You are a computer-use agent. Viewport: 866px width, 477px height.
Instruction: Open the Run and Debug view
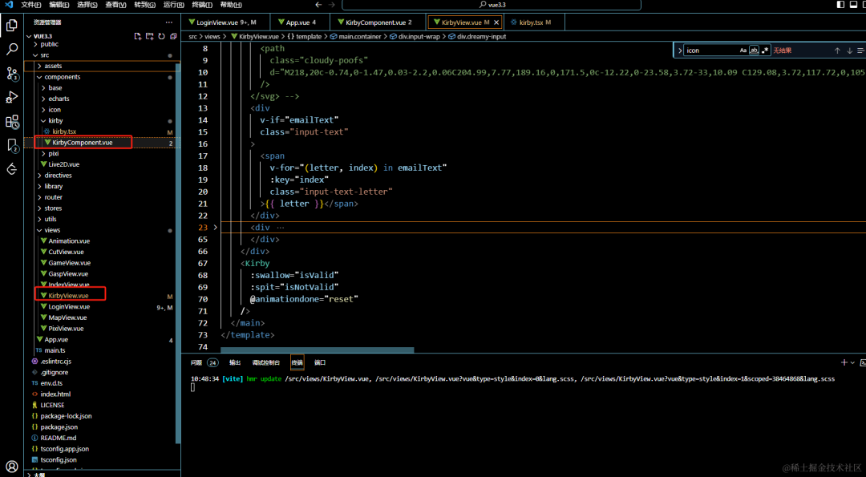(11, 98)
